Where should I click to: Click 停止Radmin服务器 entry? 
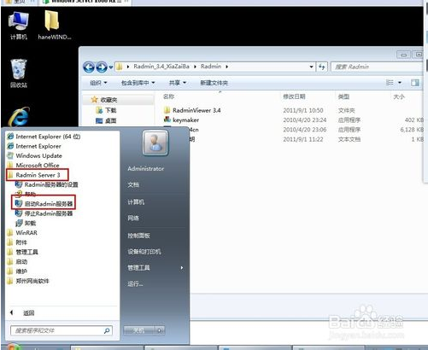click(44, 213)
